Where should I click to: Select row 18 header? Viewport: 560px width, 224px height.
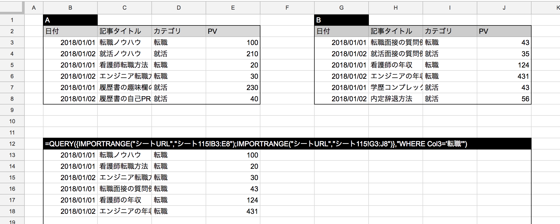coord(12,211)
